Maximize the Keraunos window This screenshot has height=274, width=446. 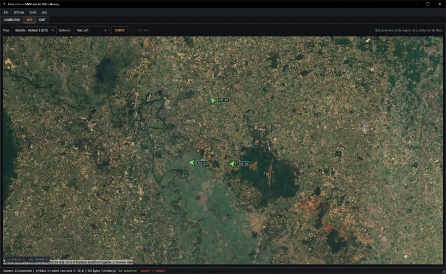coord(428,4)
